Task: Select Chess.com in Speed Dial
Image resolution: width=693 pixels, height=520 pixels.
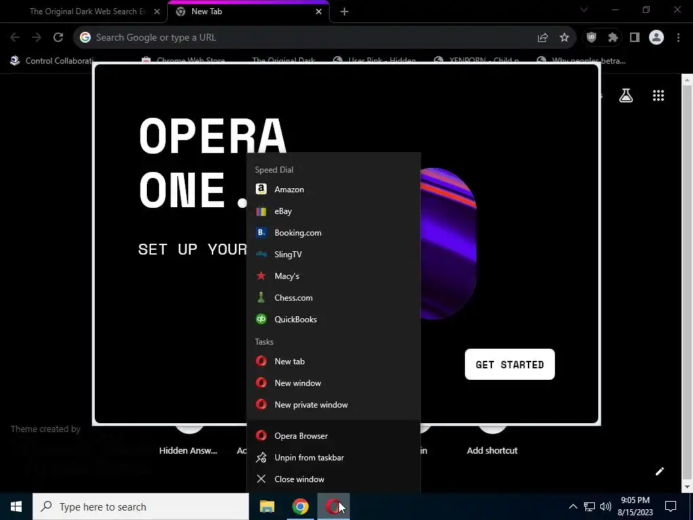Action: (x=333, y=298)
